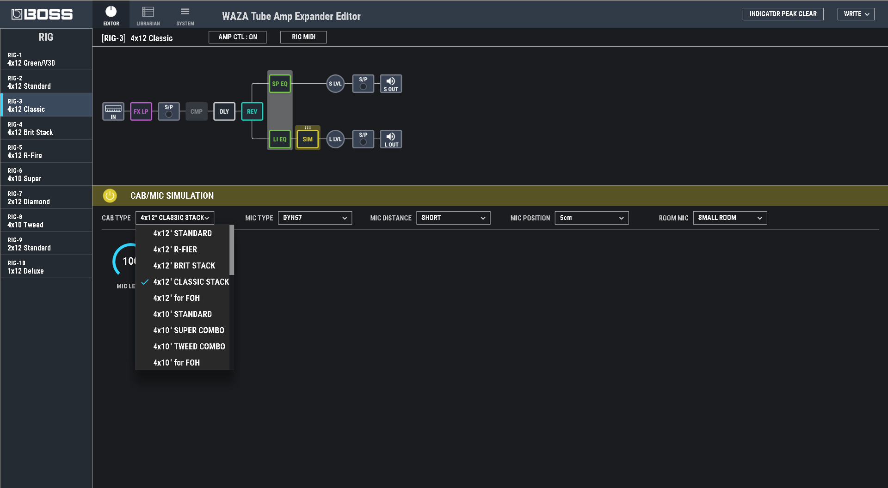Expand the ROOM MIC dropdown

(x=729, y=218)
